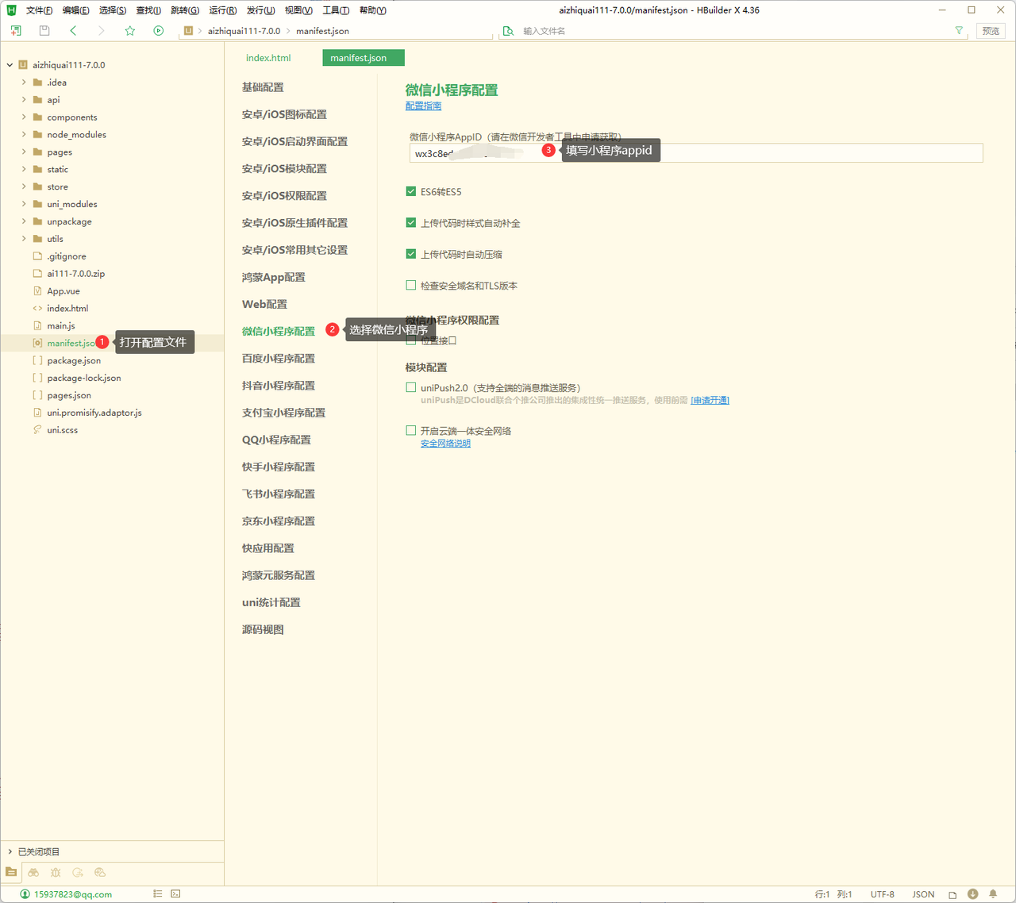The width and height of the screenshot is (1016, 903).
Task: Click the uni.scss file icon
Action: pos(37,429)
